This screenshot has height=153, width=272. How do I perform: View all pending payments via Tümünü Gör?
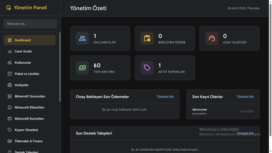[165, 97]
